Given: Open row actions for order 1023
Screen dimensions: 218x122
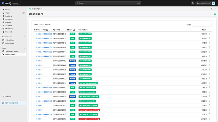Looking at the screenshot, I should tap(210, 43).
